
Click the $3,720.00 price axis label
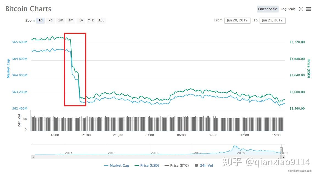[297, 42]
